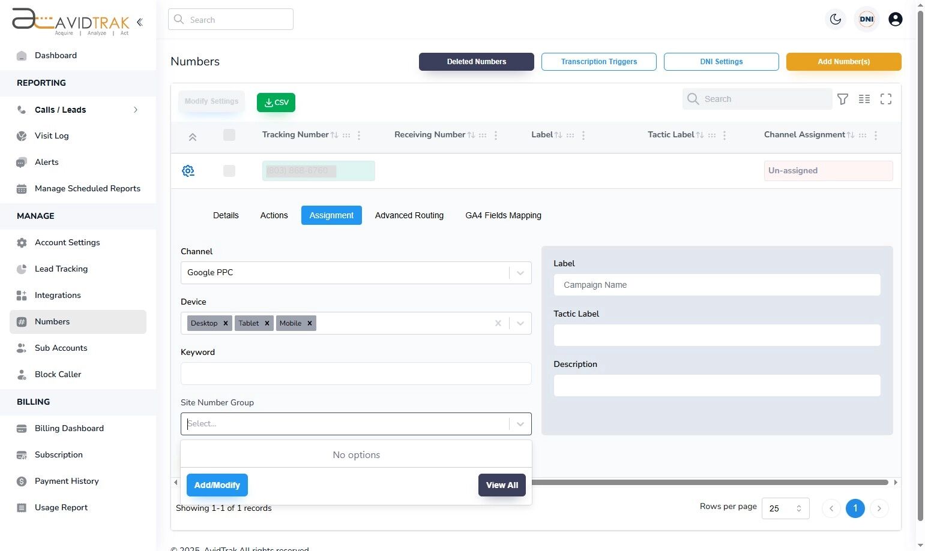The height and width of the screenshot is (551, 925).
Task: Select the Assignment tab
Action: 331,215
